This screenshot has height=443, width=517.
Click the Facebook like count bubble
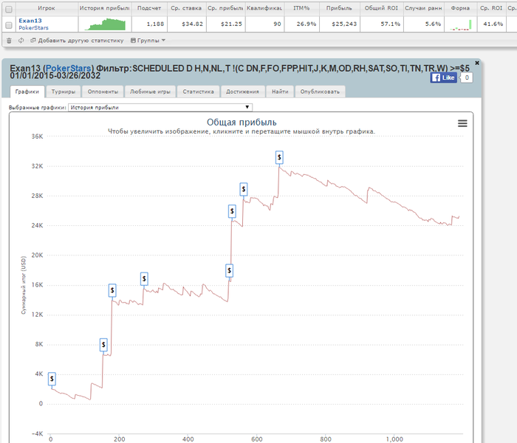(x=467, y=78)
